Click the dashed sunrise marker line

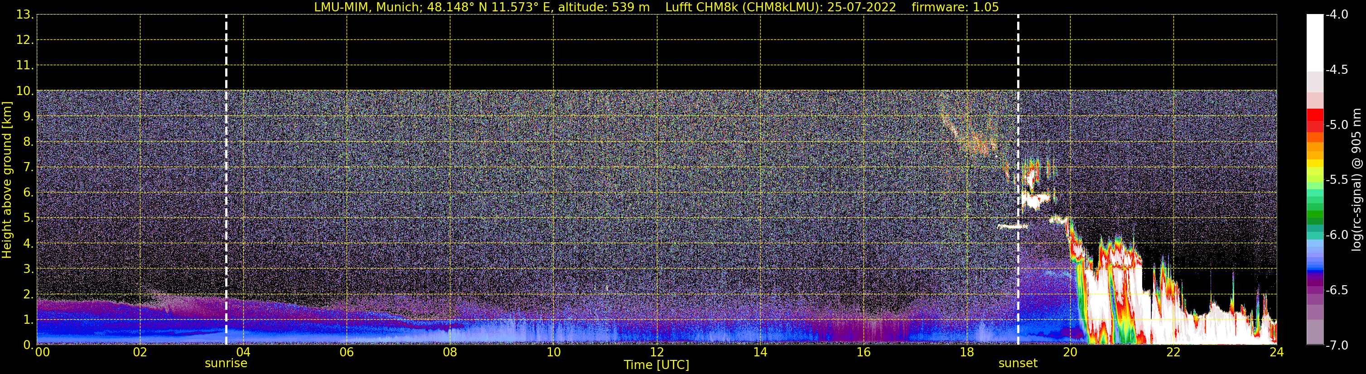pos(227,180)
